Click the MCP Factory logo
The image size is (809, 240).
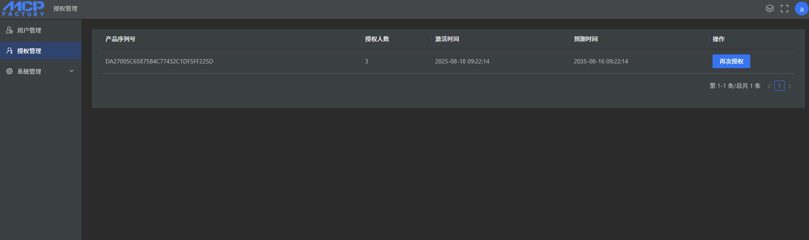pos(24,9)
